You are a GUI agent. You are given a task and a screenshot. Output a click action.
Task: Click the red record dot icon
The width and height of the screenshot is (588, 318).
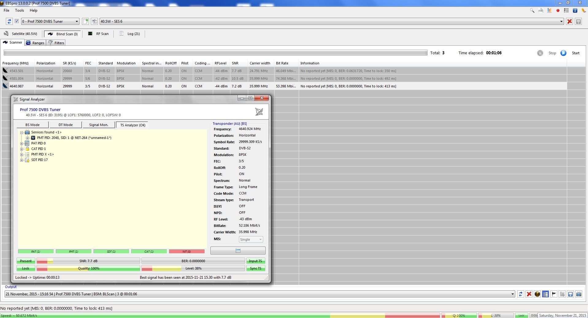click(558, 10)
